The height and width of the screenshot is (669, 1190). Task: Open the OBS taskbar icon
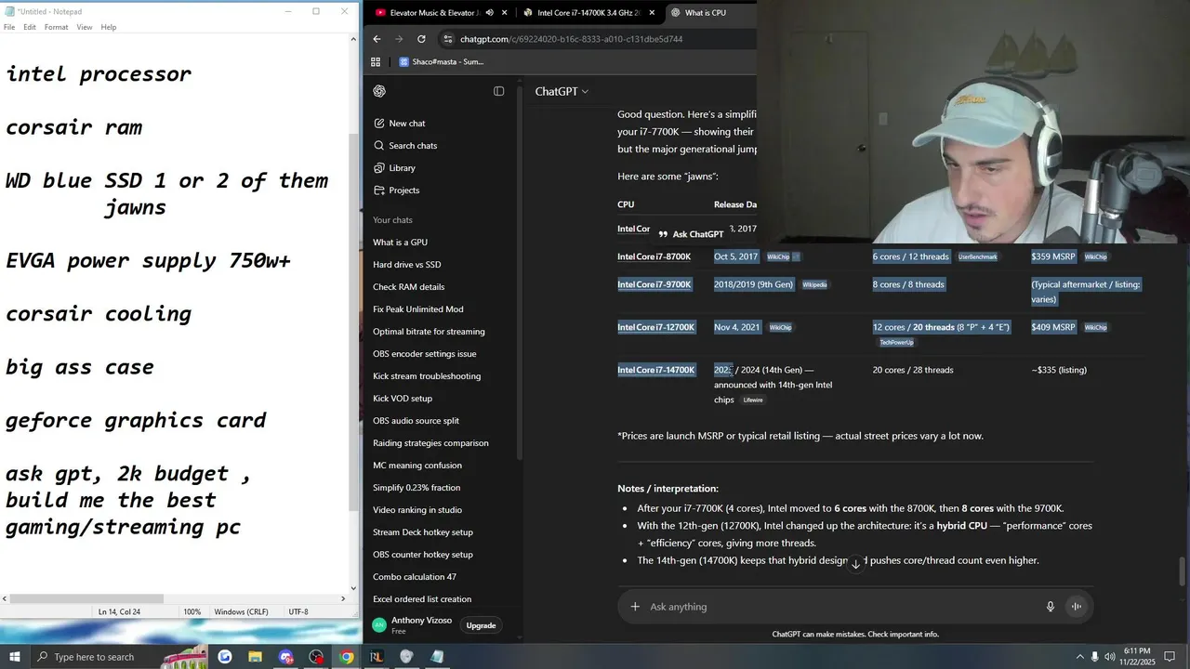point(316,657)
